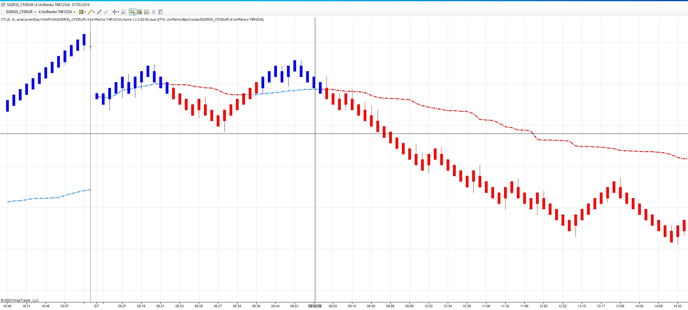Click the 11:56 time axis label
Screen dimensions: 688x310
(x=524, y=306)
